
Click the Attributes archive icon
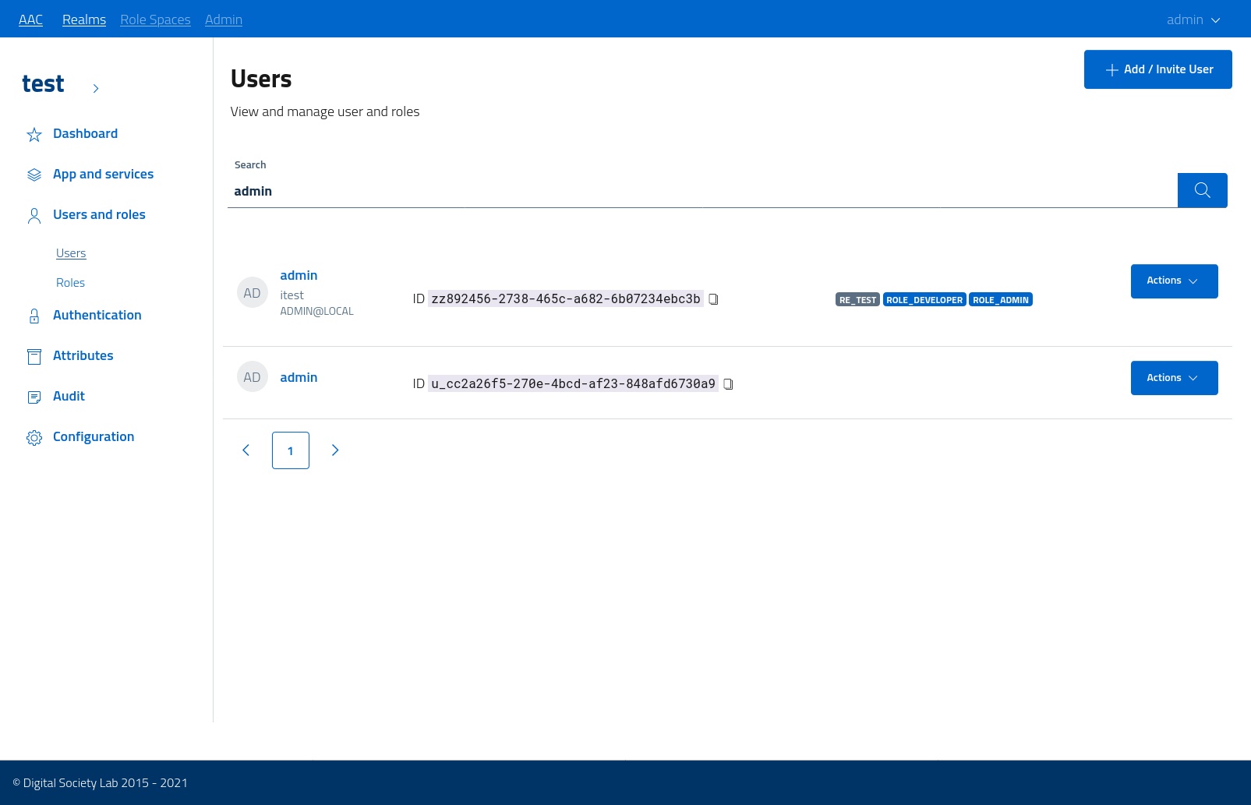[x=34, y=357]
